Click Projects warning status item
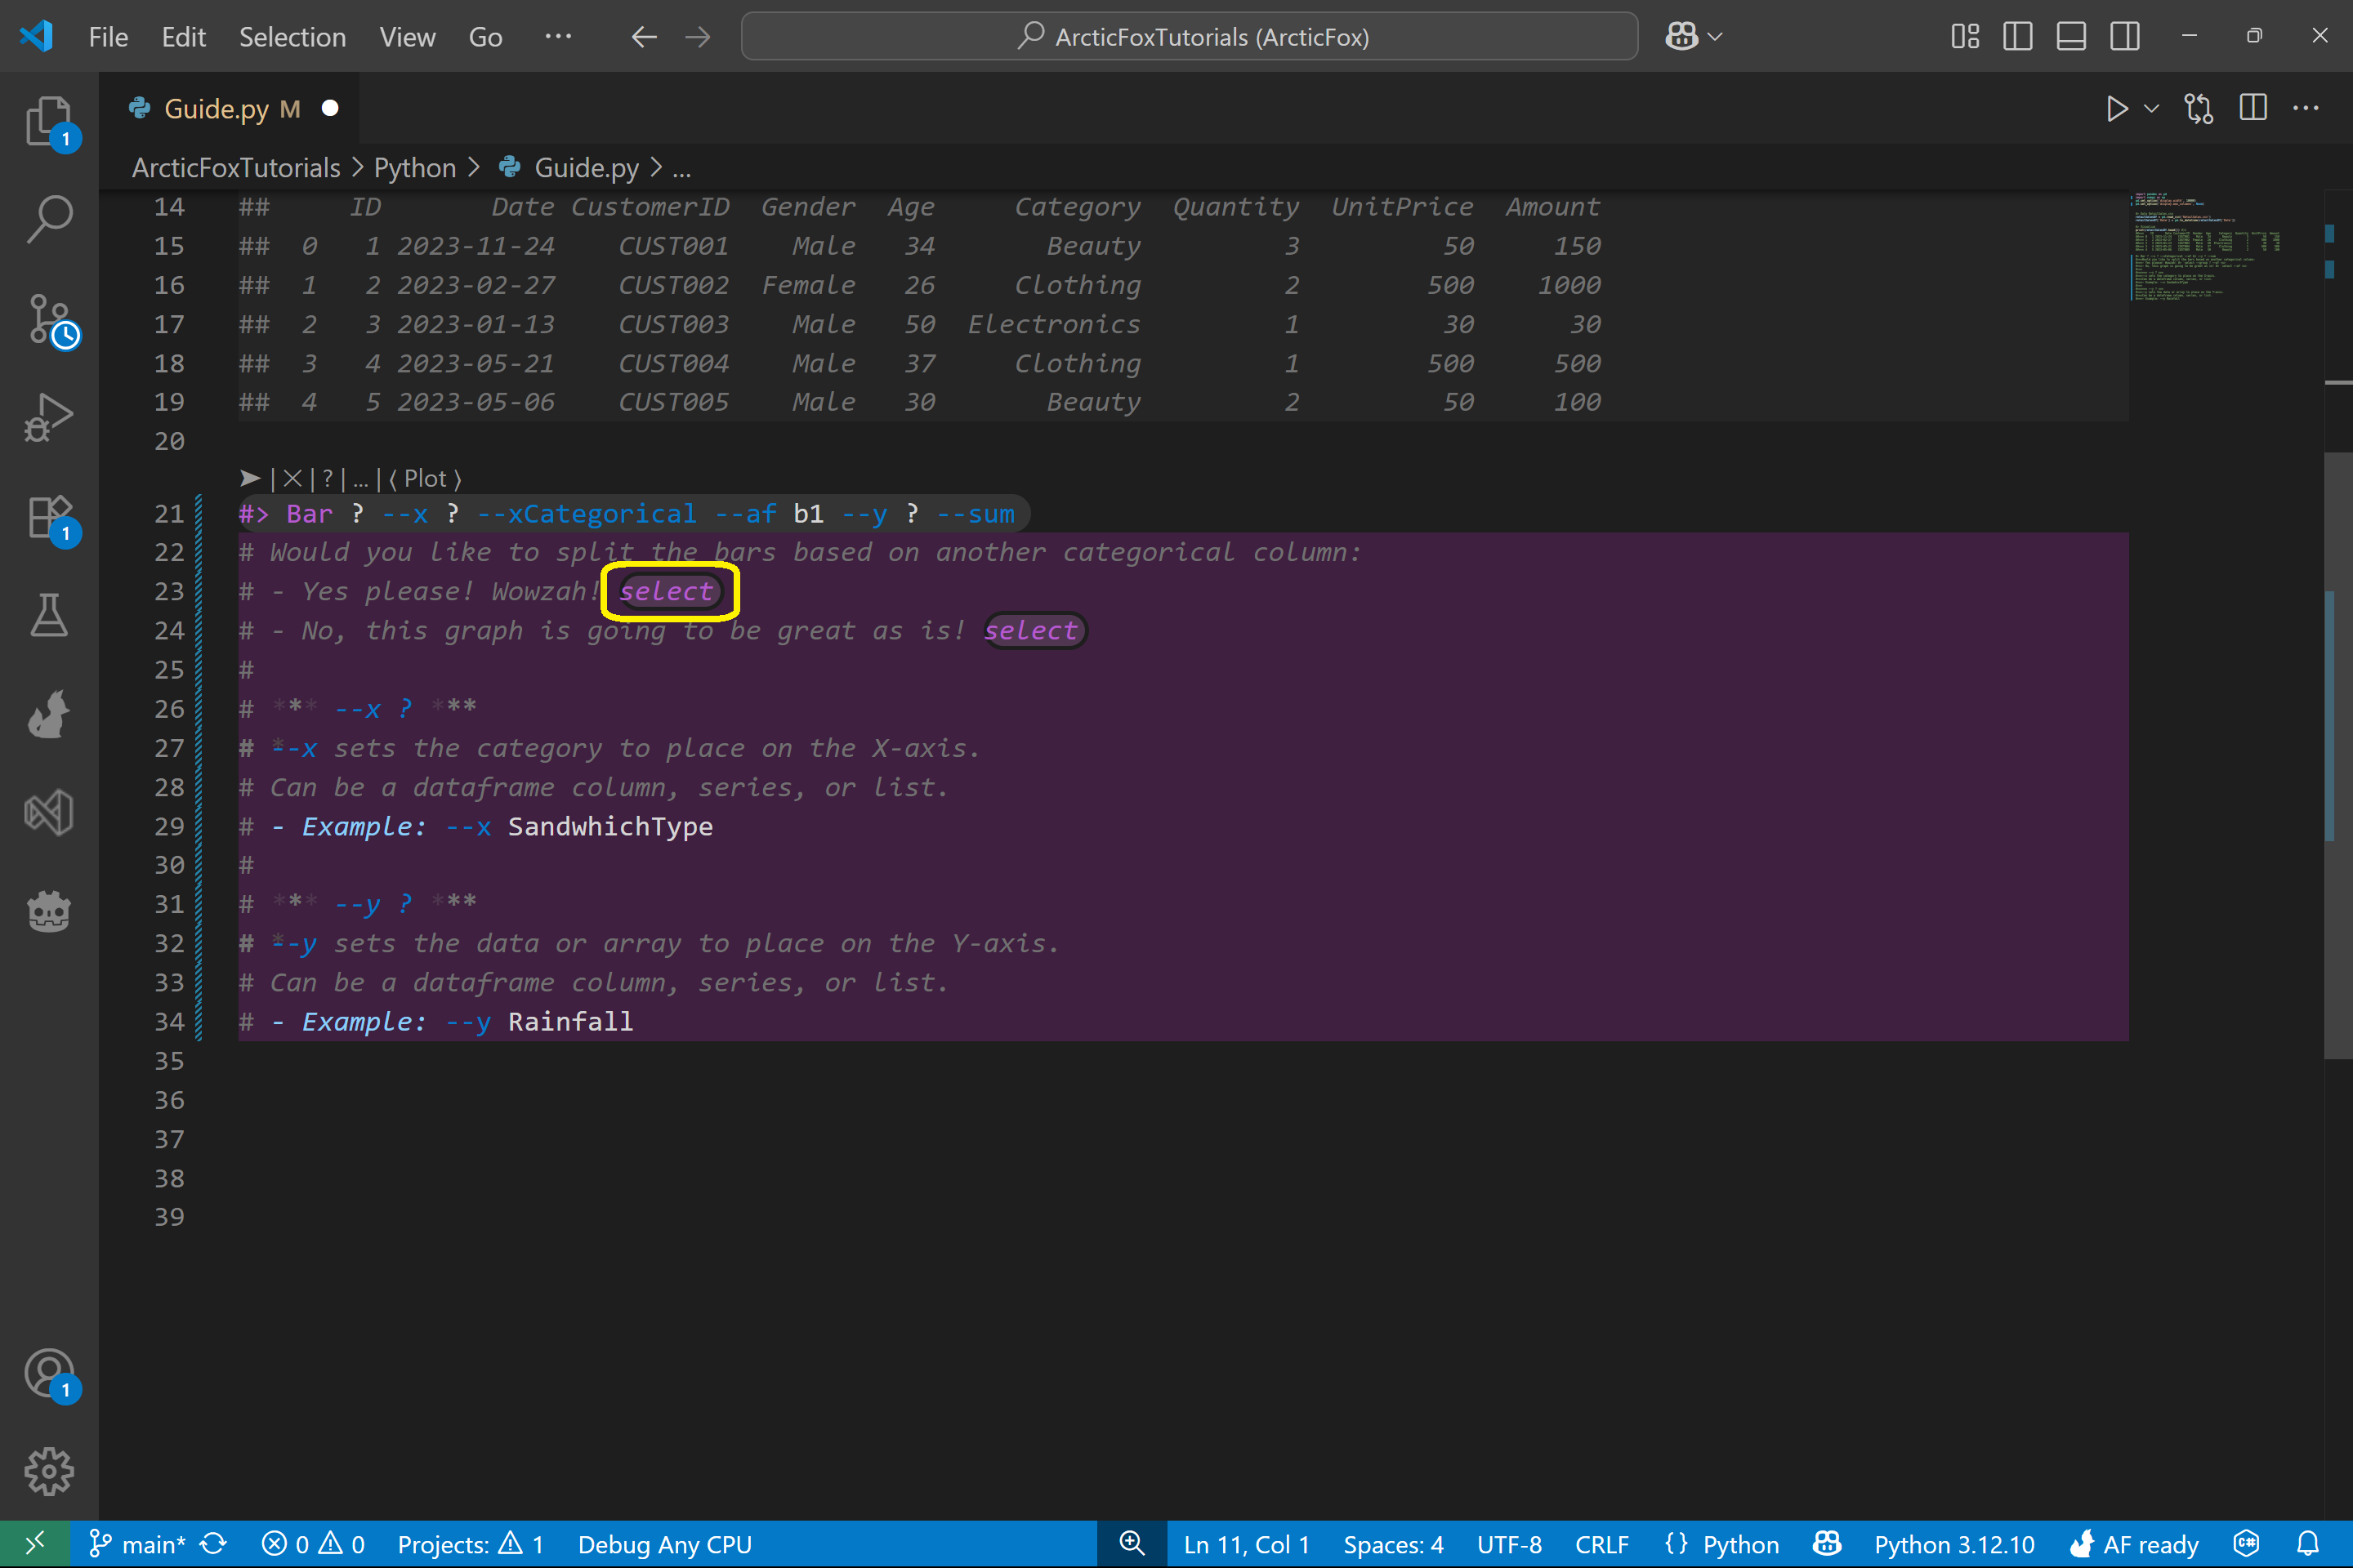 coord(471,1544)
